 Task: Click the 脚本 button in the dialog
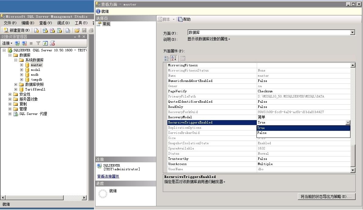point(164,20)
